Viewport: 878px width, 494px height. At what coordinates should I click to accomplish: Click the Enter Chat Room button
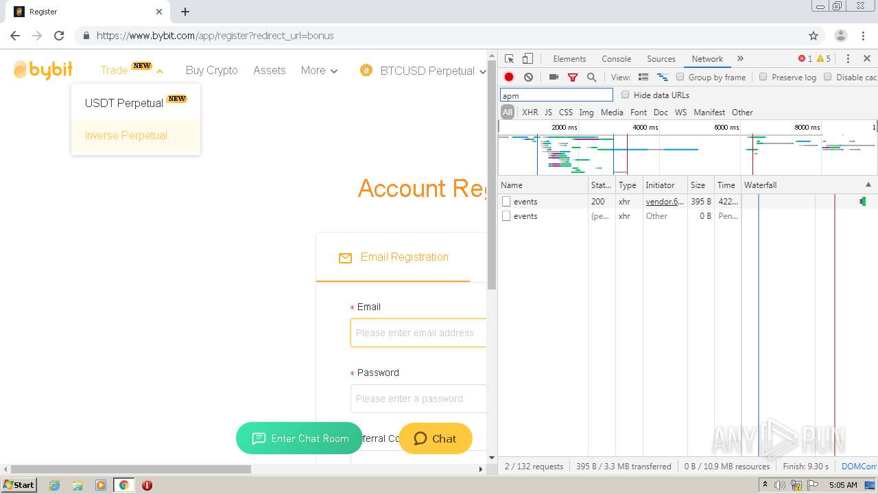point(299,438)
